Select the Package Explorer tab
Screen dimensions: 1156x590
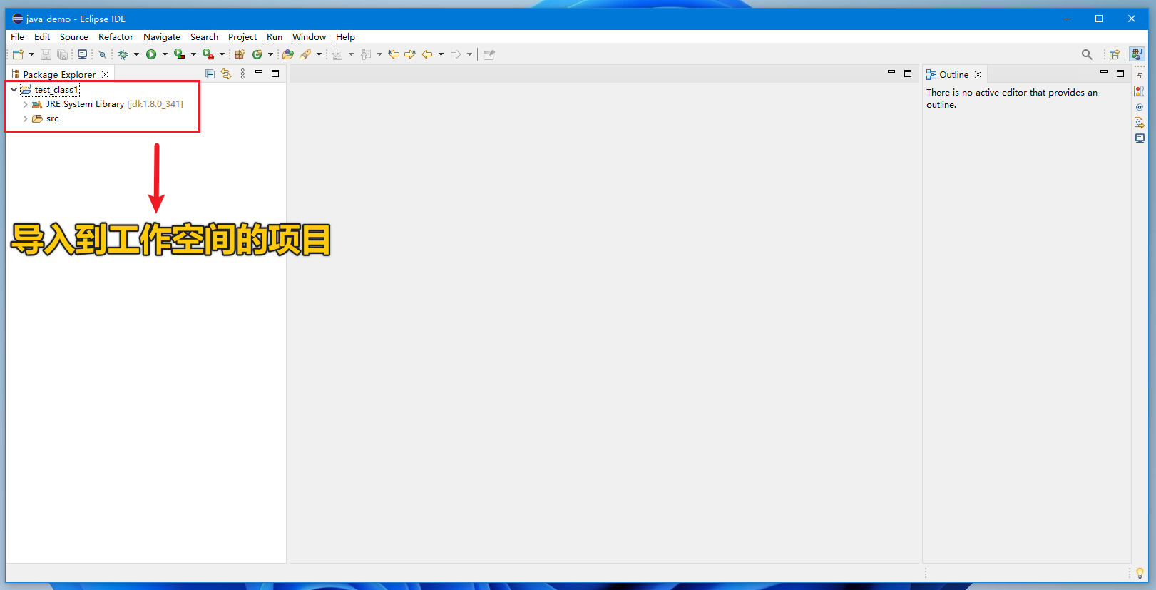tap(59, 74)
